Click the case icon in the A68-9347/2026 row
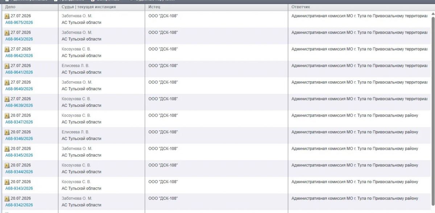 pyautogui.click(x=7, y=116)
